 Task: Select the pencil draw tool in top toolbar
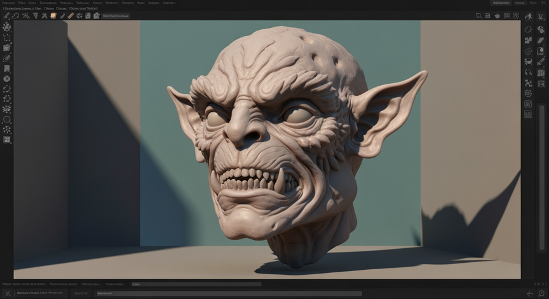click(6, 16)
